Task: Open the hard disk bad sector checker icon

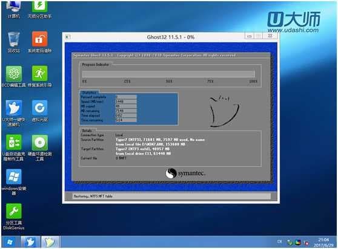Action: click(x=39, y=148)
